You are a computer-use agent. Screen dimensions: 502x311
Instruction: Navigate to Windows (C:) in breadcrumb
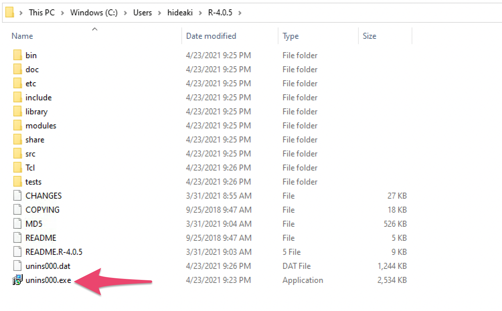94,13
